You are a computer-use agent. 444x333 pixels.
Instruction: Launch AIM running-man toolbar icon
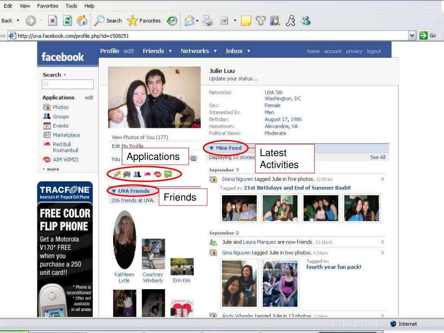click(x=291, y=21)
